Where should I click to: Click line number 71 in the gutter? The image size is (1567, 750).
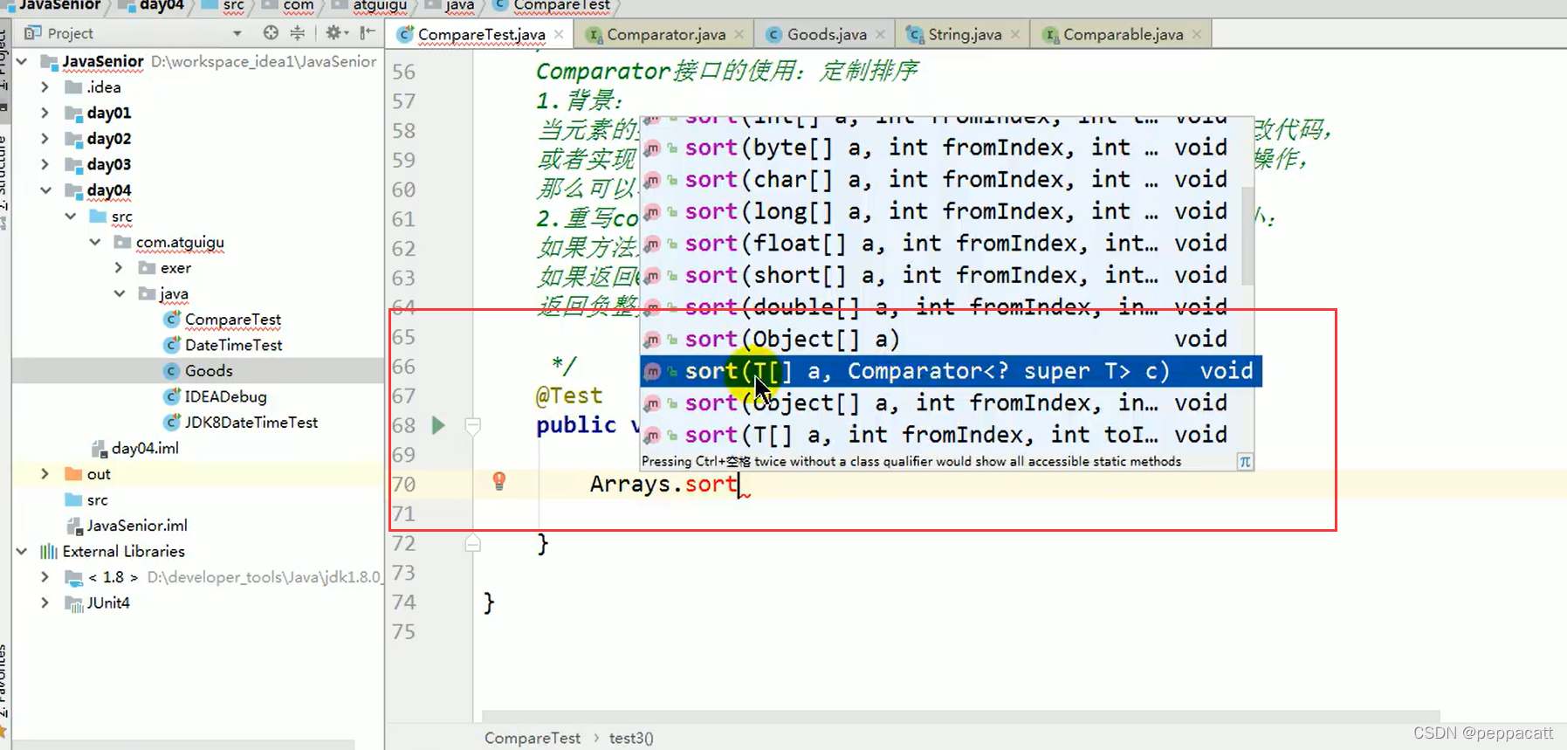[x=403, y=514]
